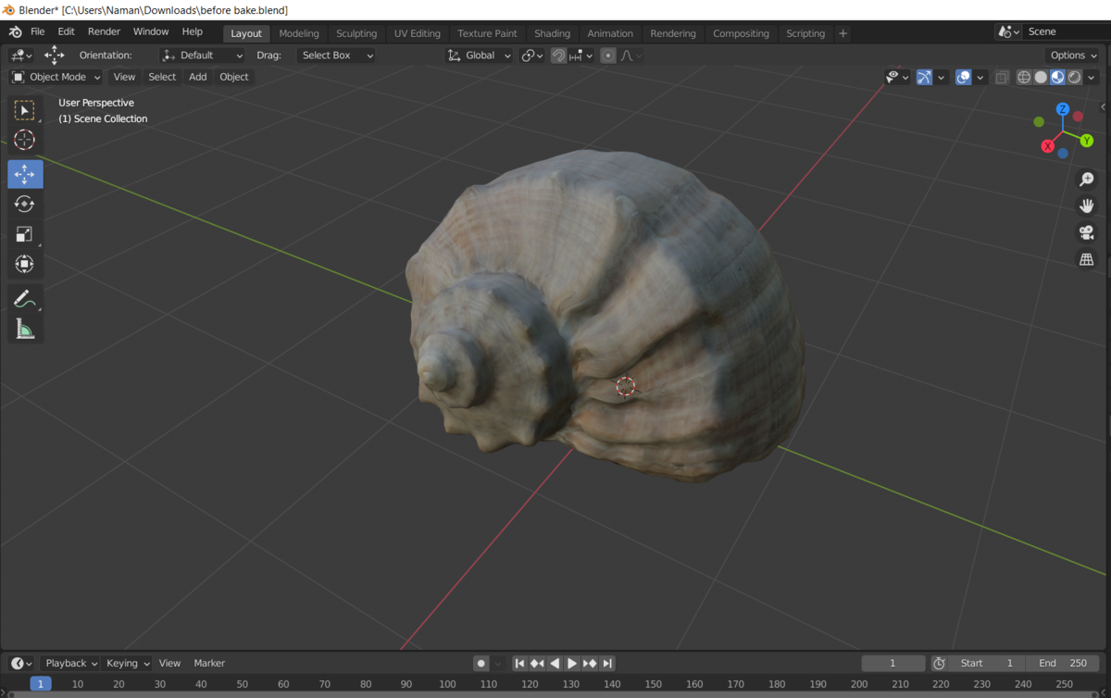This screenshot has width=1111, height=698.
Task: Select the Transform tool
Action: click(25, 265)
